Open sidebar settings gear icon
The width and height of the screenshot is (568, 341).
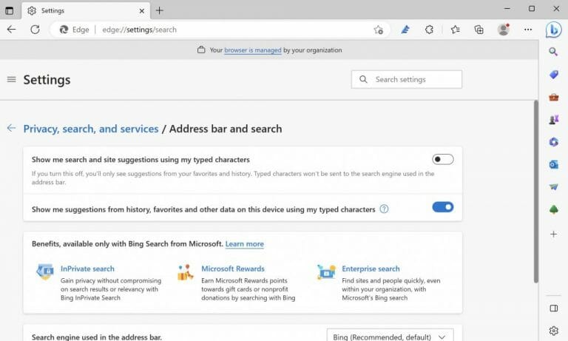(x=553, y=331)
